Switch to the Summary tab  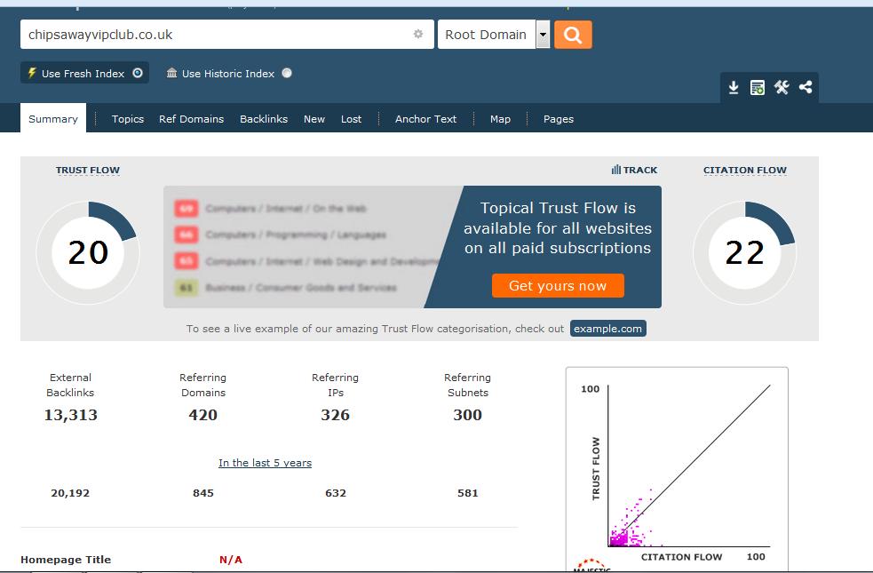[53, 118]
